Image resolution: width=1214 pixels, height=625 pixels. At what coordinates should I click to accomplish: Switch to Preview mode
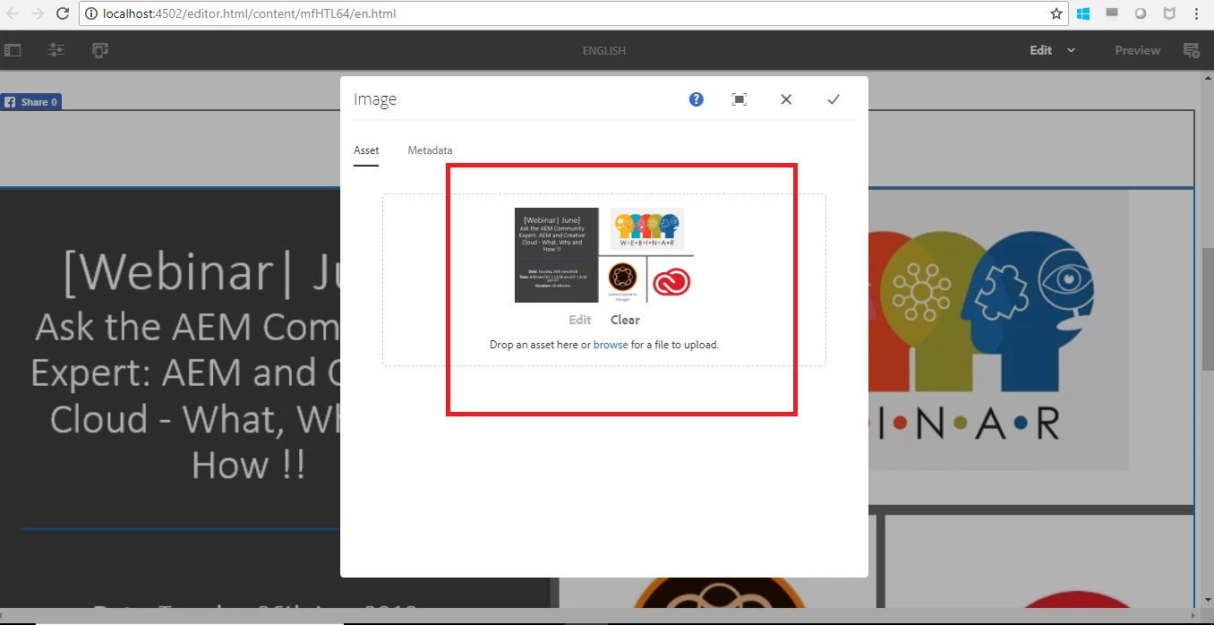coord(1137,50)
